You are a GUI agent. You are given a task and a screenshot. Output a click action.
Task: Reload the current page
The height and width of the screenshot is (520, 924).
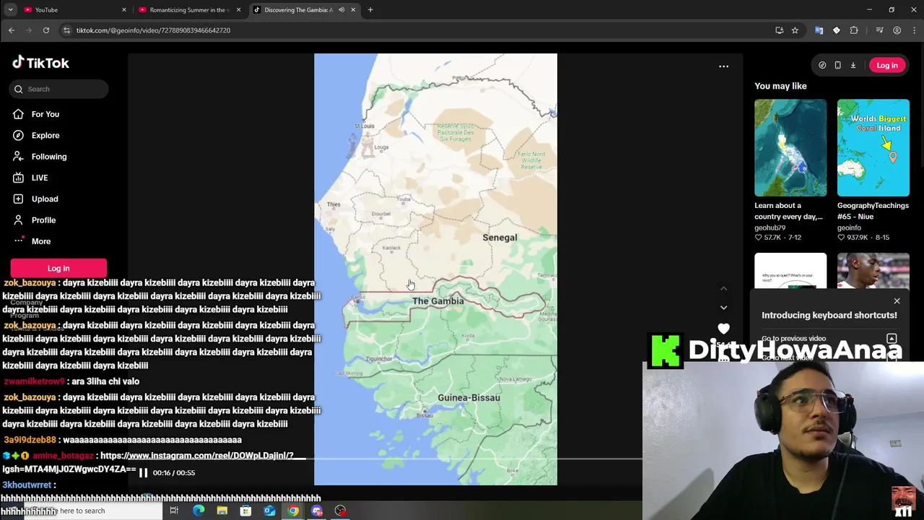point(46,30)
